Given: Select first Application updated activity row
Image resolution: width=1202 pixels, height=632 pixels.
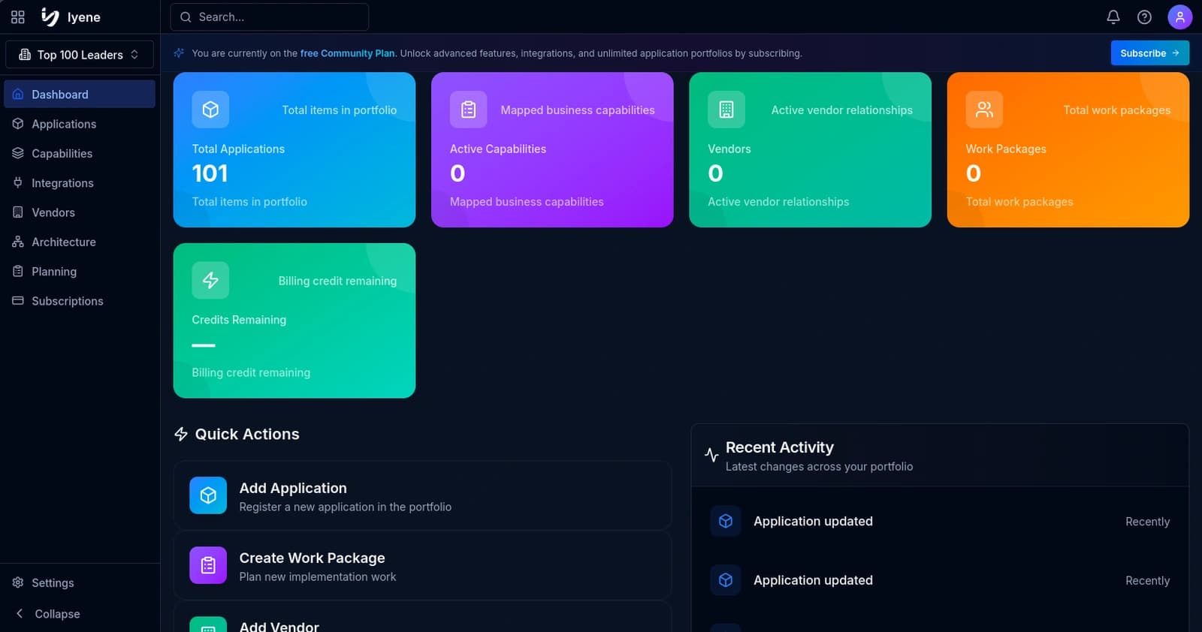Looking at the screenshot, I should click(x=940, y=521).
